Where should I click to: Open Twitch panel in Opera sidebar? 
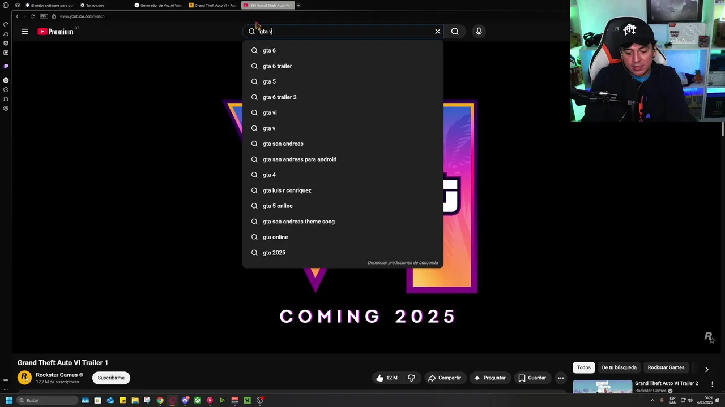[x=6, y=66]
